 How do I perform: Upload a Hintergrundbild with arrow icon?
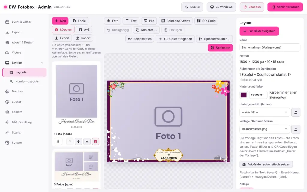tap(296, 112)
